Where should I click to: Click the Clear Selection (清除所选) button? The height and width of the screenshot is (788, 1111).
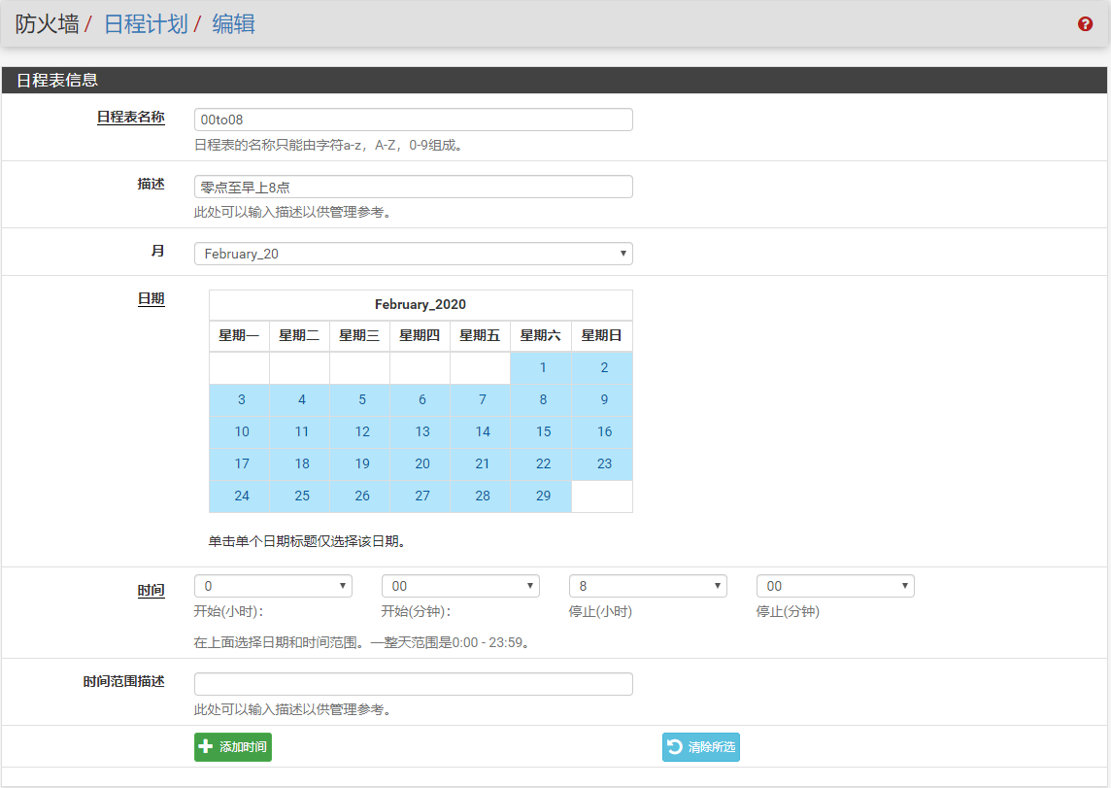(701, 747)
